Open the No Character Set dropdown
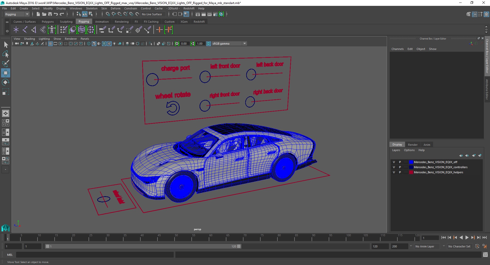 (459, 246)
